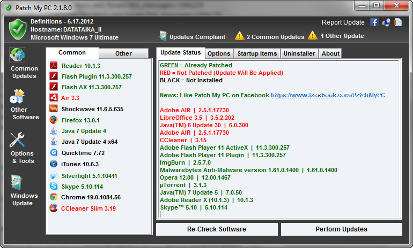The height and width of the screenshot is (248, 413).
Task: Click the paper document icon after Report Update
Action: point(398,22)
